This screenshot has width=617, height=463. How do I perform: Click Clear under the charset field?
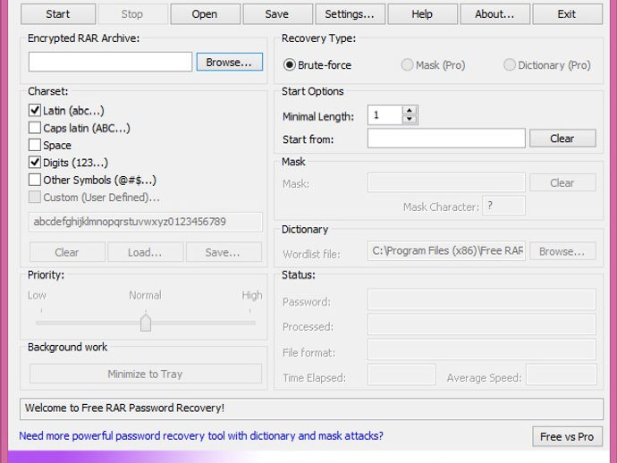click(x=67, y=252)
